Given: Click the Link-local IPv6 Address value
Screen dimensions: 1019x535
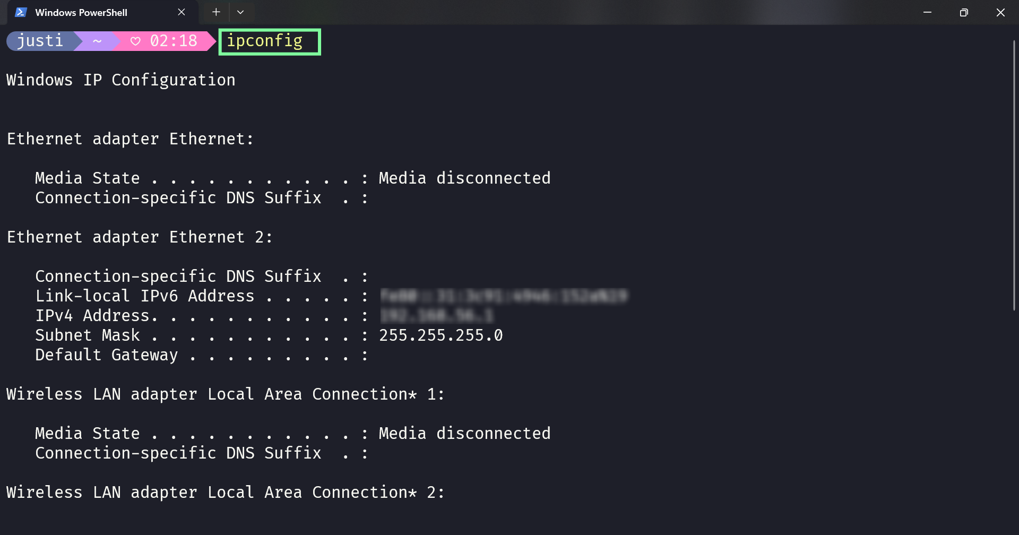Looking at the screenshot, I should 503,296.
